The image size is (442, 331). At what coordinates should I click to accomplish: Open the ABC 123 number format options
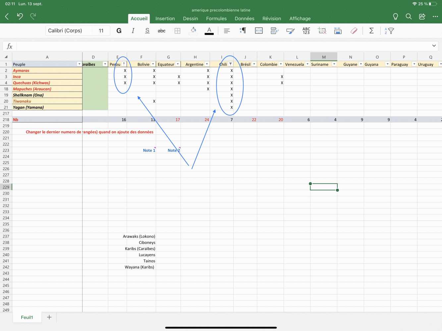306,31
